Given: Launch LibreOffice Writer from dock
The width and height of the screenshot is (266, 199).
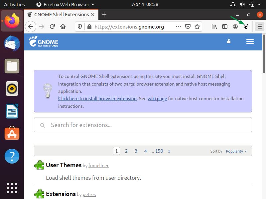Looking at the screenshot, I should coord(12,111).
